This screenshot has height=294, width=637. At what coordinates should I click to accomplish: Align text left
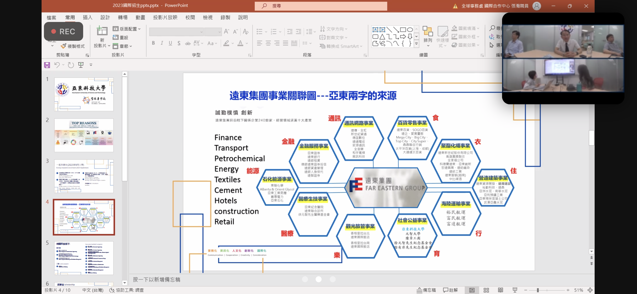click(x=259, y=43)
